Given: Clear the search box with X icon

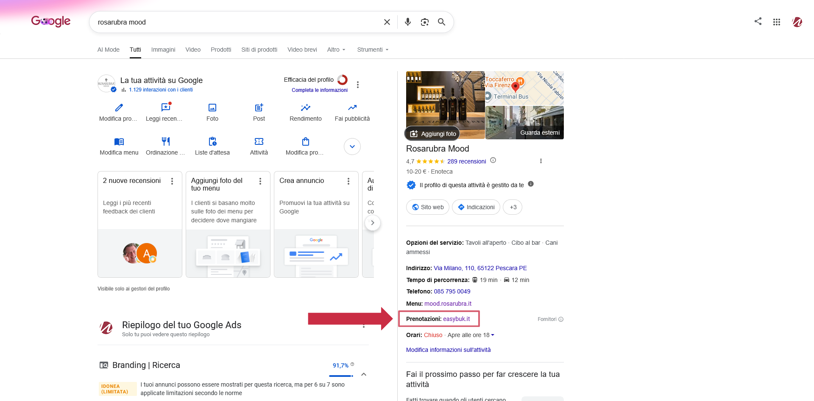Looking at the screenshot, I should [x=387, y=22].
